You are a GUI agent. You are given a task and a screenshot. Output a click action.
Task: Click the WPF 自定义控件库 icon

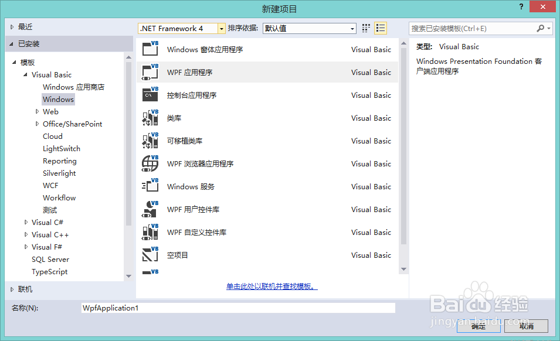150,232
